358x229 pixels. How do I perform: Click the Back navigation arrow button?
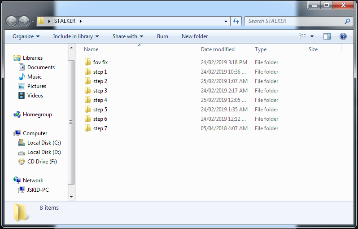[11, 21]
